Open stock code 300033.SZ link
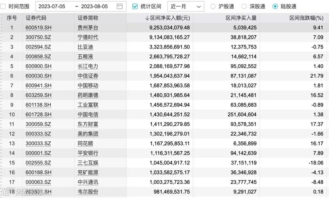Viewport: 329px width, 198px height. 38,144
